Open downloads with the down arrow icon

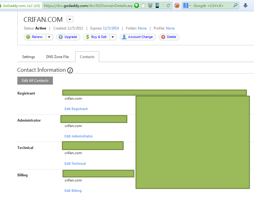click(245, 6)
